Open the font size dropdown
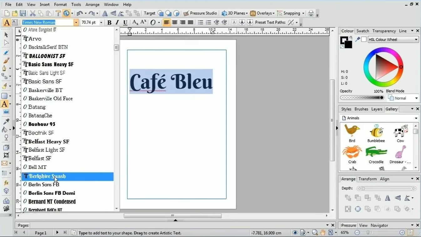 101,22
